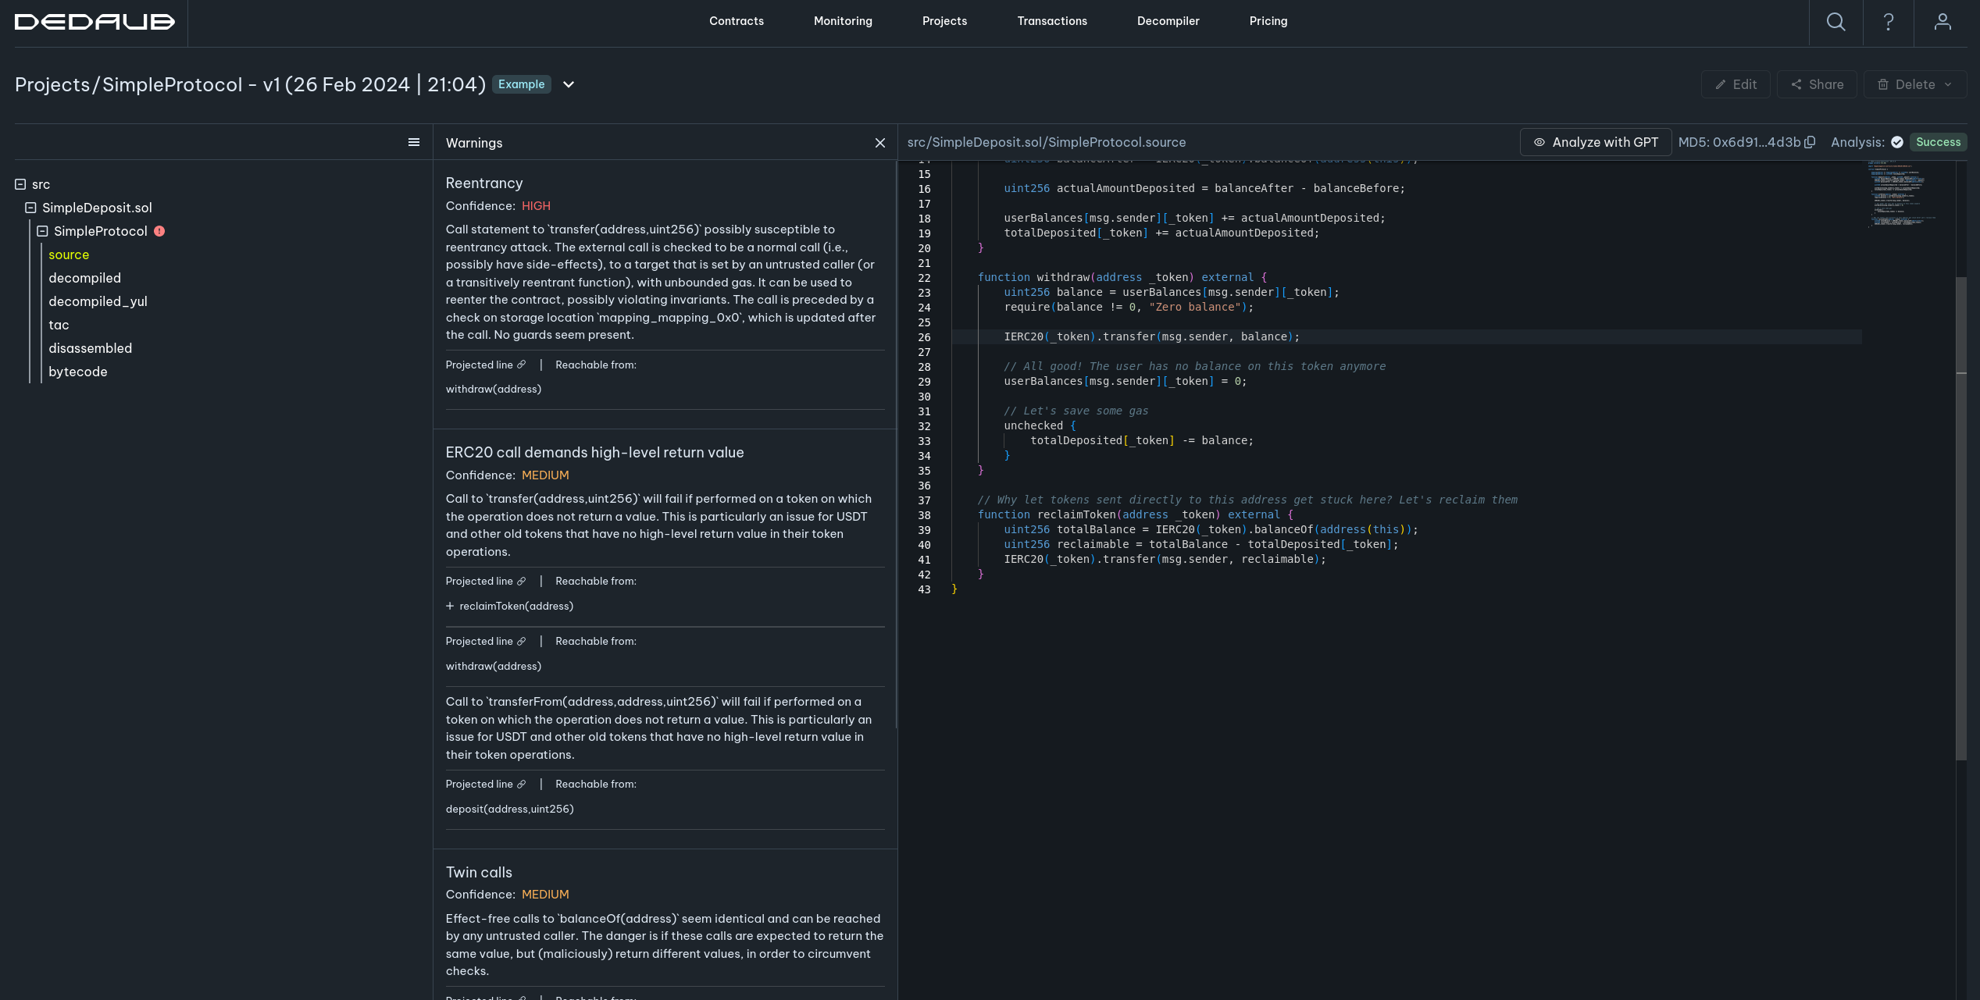Select the decompiled_yul tree item
This screenshot has width=1980, height=1000.
pos(98,301)
